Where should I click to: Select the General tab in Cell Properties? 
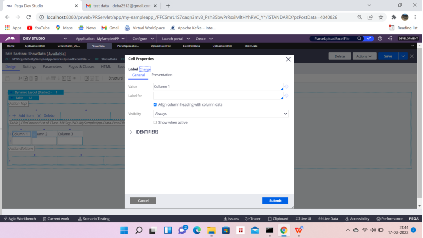138,75
